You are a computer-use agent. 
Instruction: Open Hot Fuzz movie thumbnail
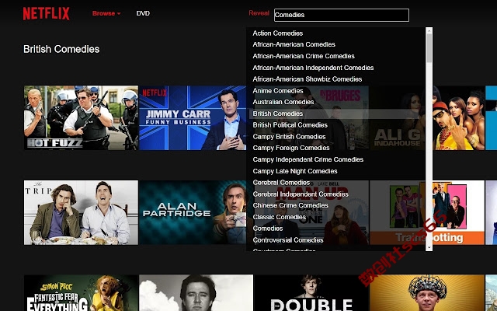pos(81,117)
